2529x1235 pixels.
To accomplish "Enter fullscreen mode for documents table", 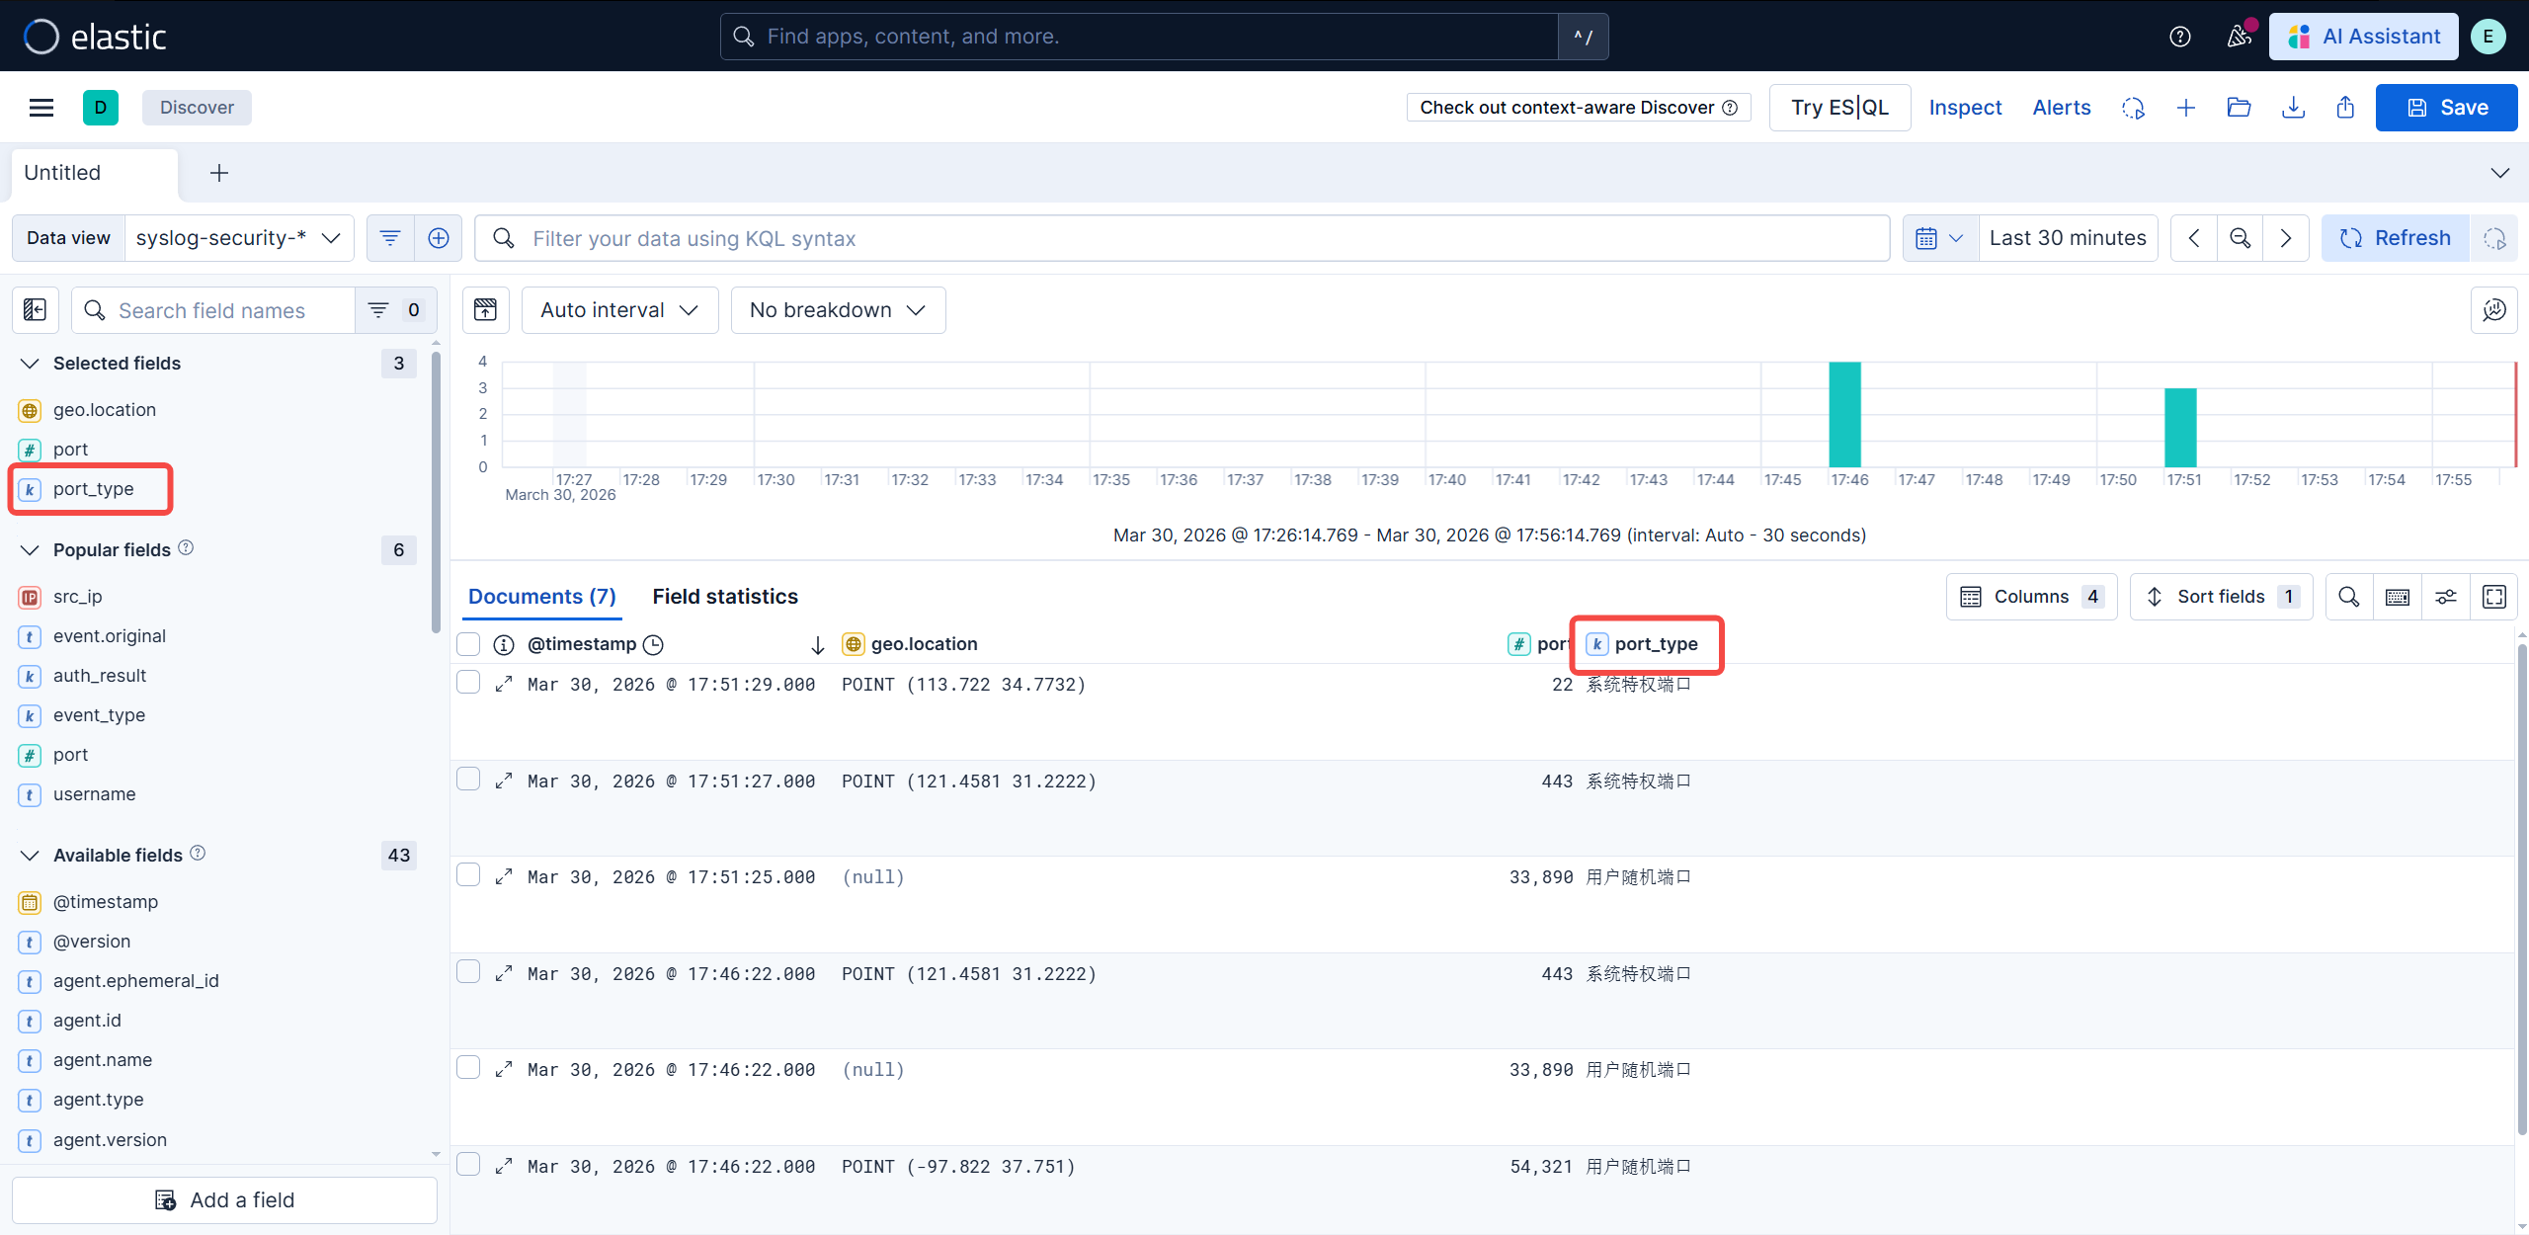I will pos(2493,597).
